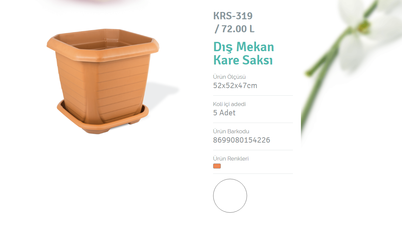Select the 52x52x47cm dimension value
Image resolution: width=402 pixels, height=227 pixels.
coord(235,86)
